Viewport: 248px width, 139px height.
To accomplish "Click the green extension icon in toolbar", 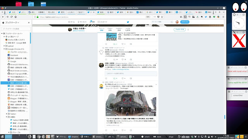I will point(214,17).
